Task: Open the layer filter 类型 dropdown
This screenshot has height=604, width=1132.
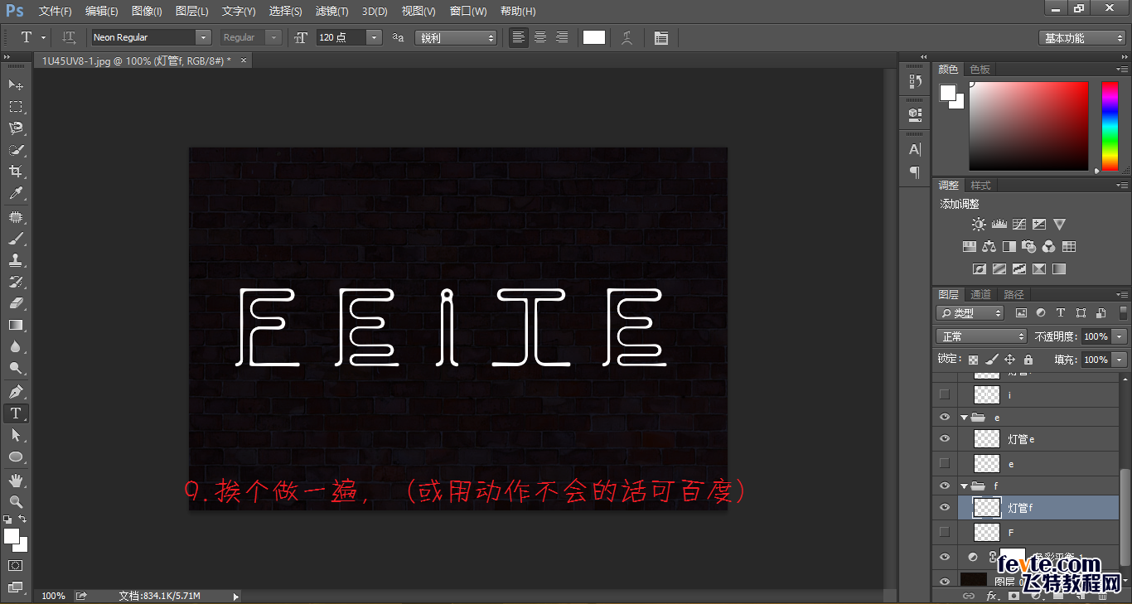Action: click(970, 313)
